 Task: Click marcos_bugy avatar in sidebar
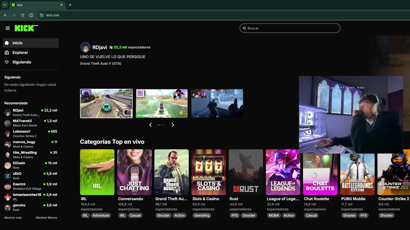click(x=7, y=144)
